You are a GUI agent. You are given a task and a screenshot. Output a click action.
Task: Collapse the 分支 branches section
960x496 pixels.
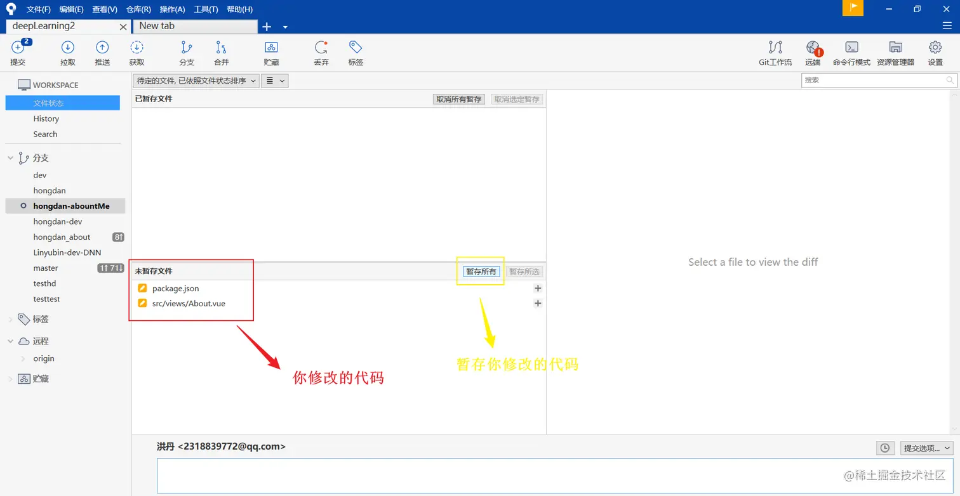10,158
